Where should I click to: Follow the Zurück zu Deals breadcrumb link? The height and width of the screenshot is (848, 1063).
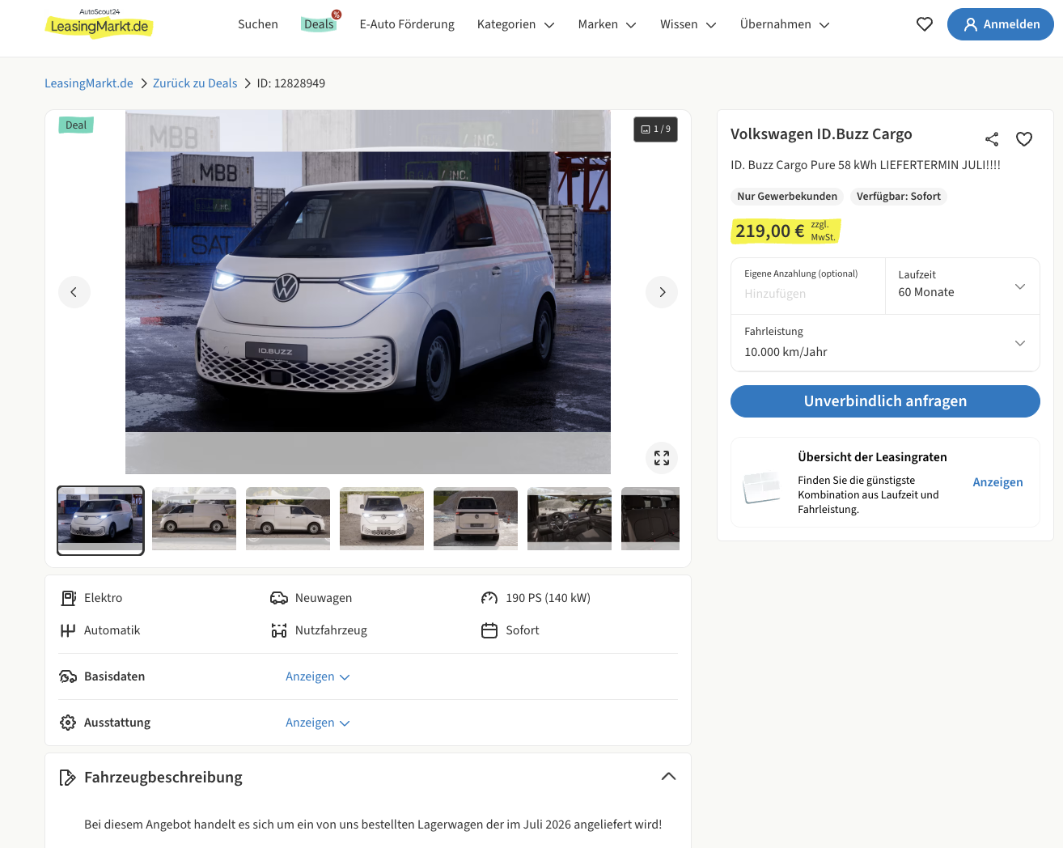pos(195,83)
